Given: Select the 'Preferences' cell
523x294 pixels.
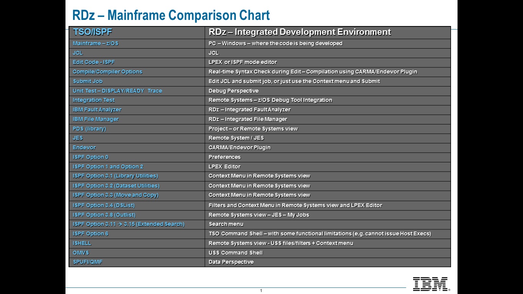Looking at the screenshot, I should 328,157.
